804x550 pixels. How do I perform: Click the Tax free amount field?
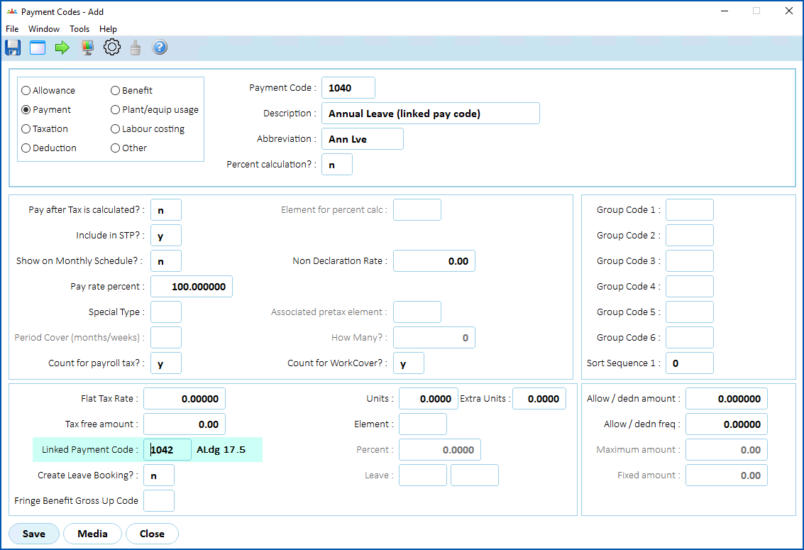click(x=184, y=424)
